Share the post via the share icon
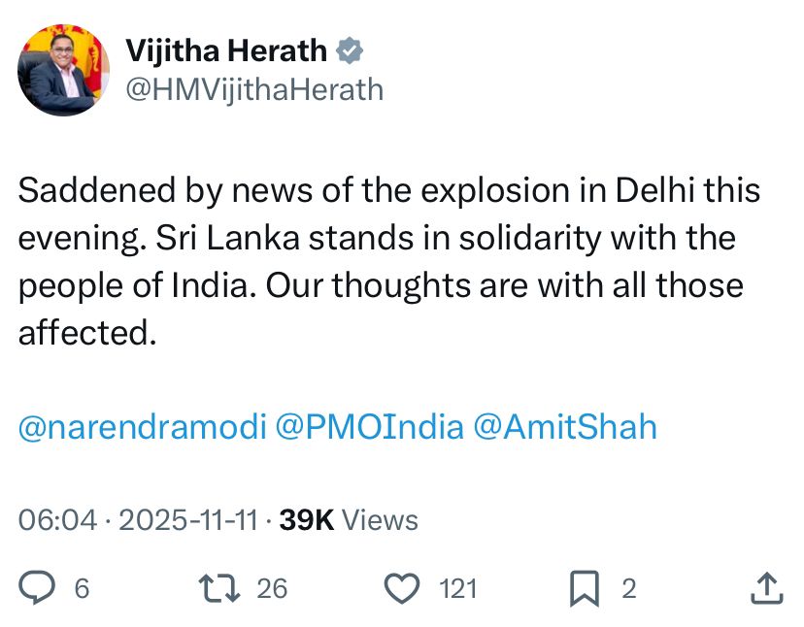 [x=765, y=586]
